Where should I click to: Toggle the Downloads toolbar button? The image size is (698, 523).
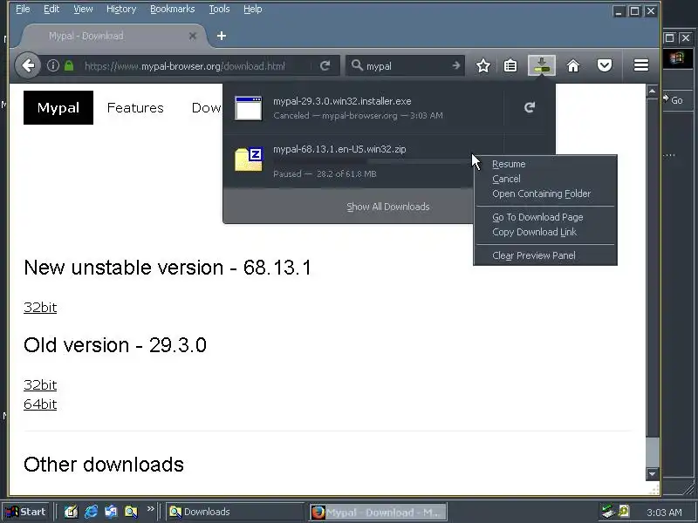point(541,65)
